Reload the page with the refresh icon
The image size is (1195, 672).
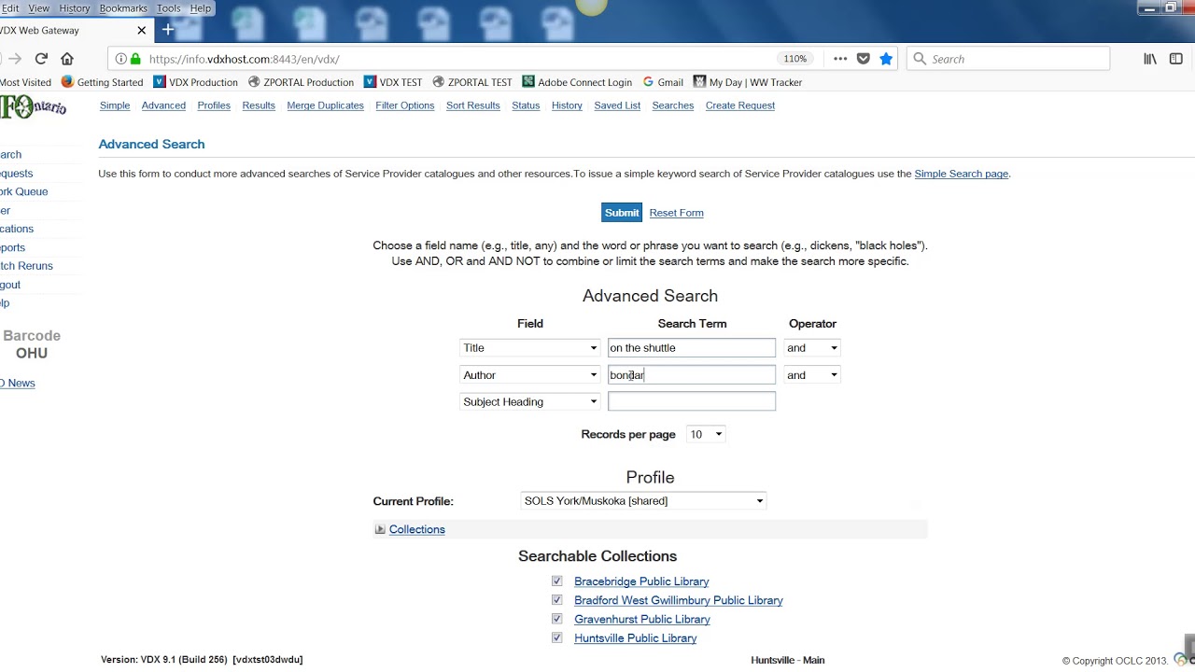pyautogui.click(x=41, y=59)
